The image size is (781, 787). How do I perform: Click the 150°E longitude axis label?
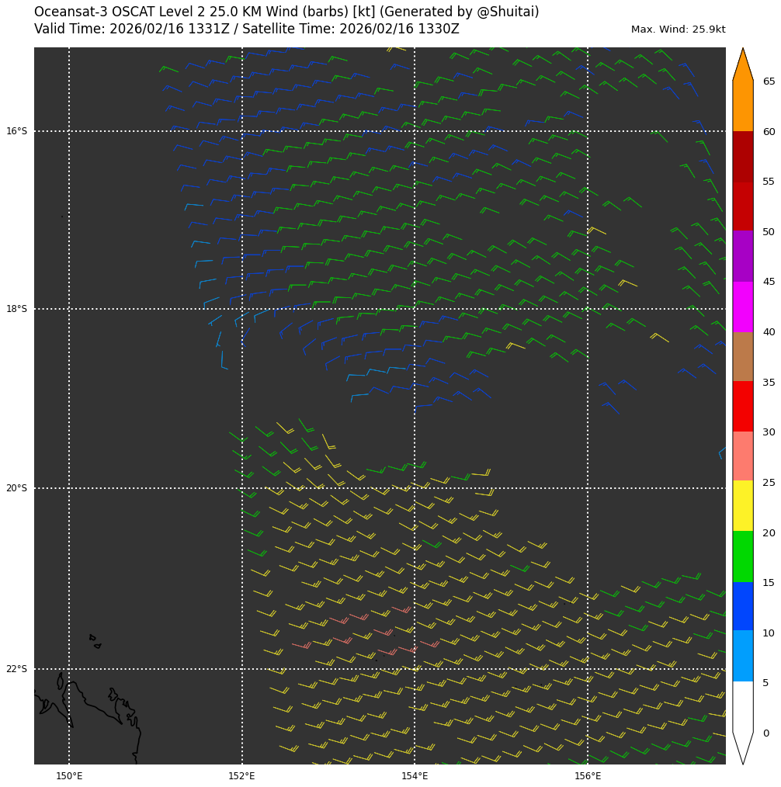pyautogui.click(x=69, y=775)
